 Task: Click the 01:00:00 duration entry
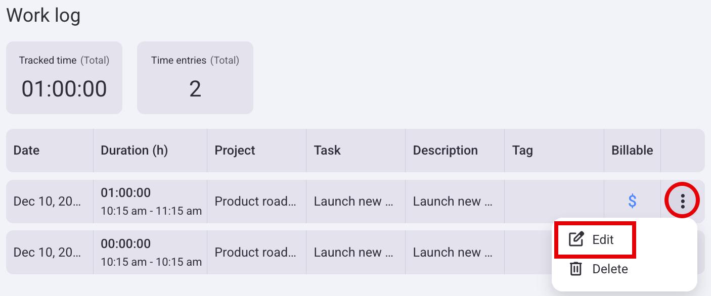pyautogui.click(x=126, y=193)
